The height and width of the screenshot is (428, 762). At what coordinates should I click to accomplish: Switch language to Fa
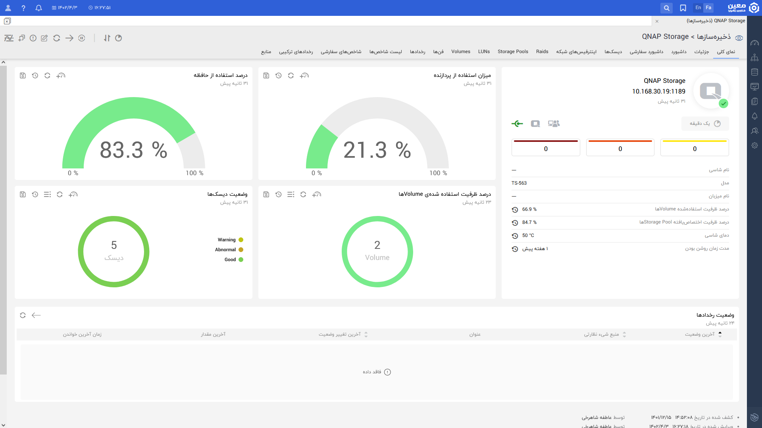[x=708, y=8]
